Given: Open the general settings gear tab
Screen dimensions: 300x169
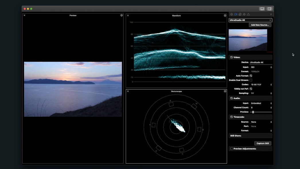Looking at the screenshot, I should [232, 14].
